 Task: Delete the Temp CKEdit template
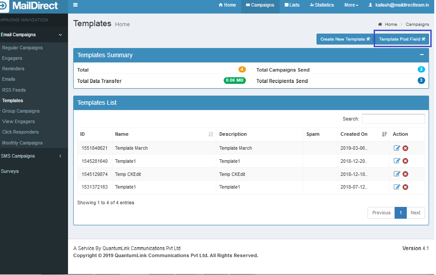click(x=405, y=174)
